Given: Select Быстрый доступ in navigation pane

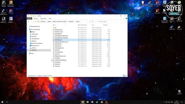Looking at the screenshot, I should point(35,26).
